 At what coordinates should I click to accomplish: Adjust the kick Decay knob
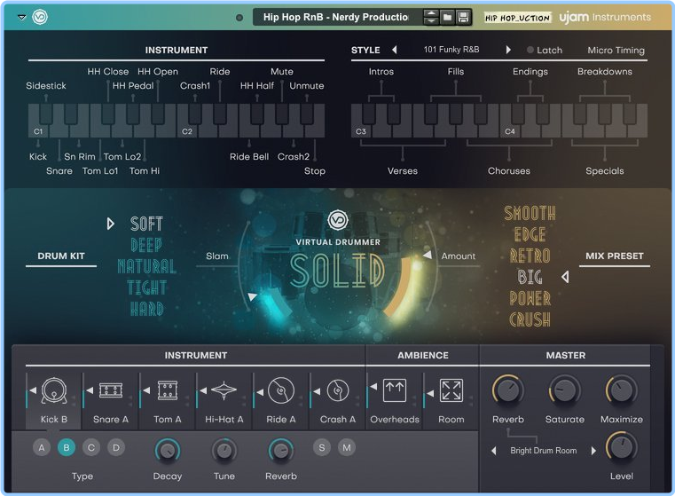coord(168,451)
